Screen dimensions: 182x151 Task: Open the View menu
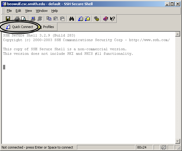coord(28,11)
